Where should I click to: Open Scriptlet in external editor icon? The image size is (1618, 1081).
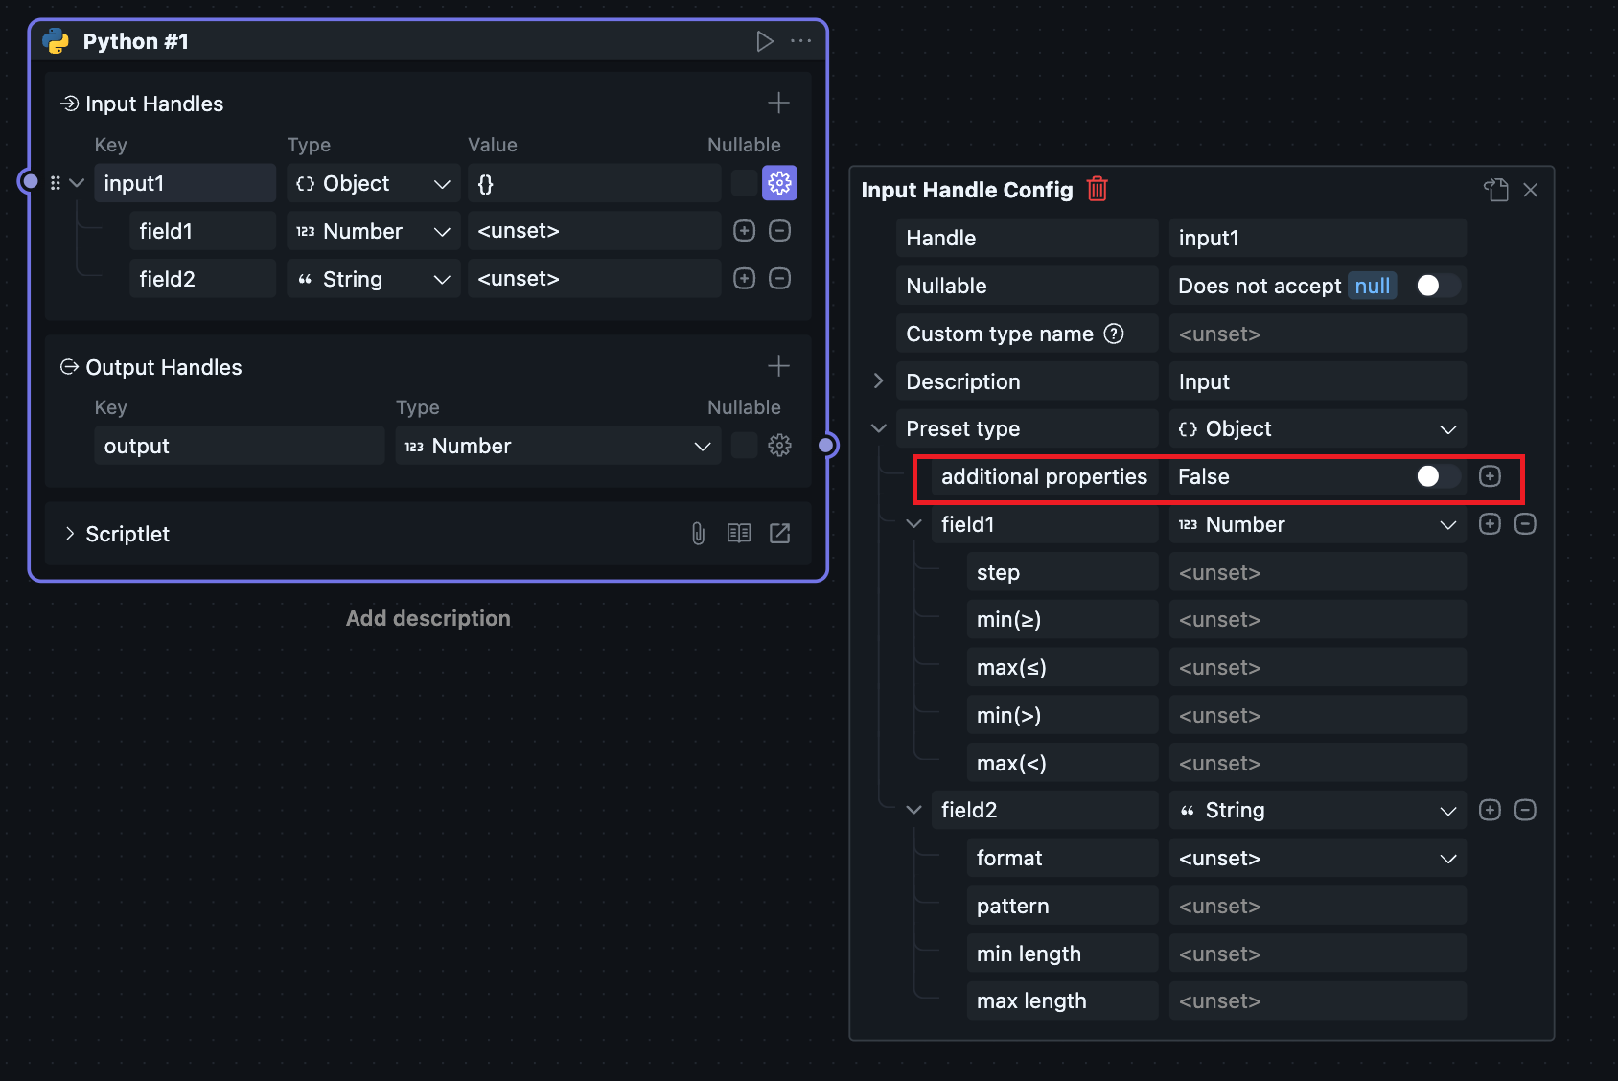click(780, 534)
